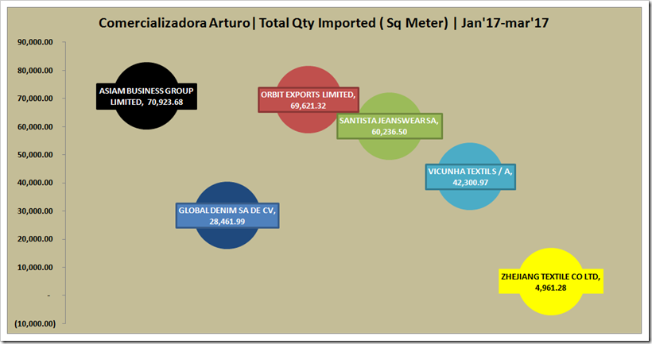Click the ZHEJIANG TEXTILE CO LTD label
Screen dimensions: 652x344
550,282
